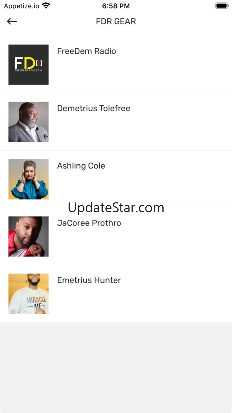
Task: Click the UpdateStar.com watermark text
Action: pyautogui.click(x=116, y=208)
